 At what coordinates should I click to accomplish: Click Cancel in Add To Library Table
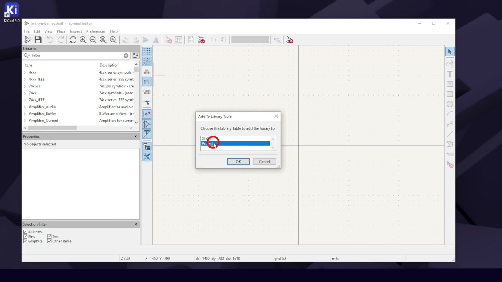[x=264, y=161]
